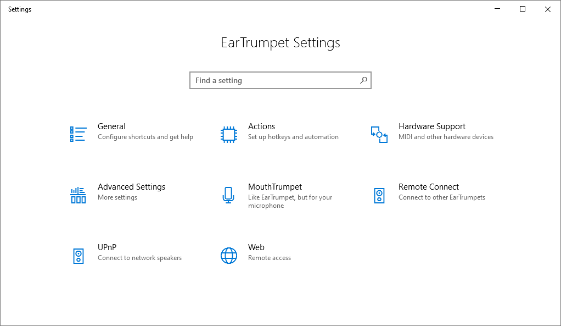Click the Web globe icon
The width and height of the screenshot is (561, 326).
(x=228, y=255)
